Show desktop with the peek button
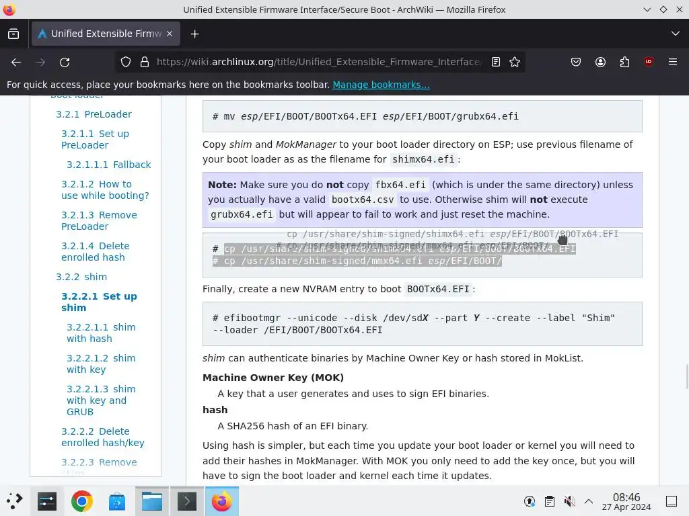This screenshot has height=516, width=689. 672,501
